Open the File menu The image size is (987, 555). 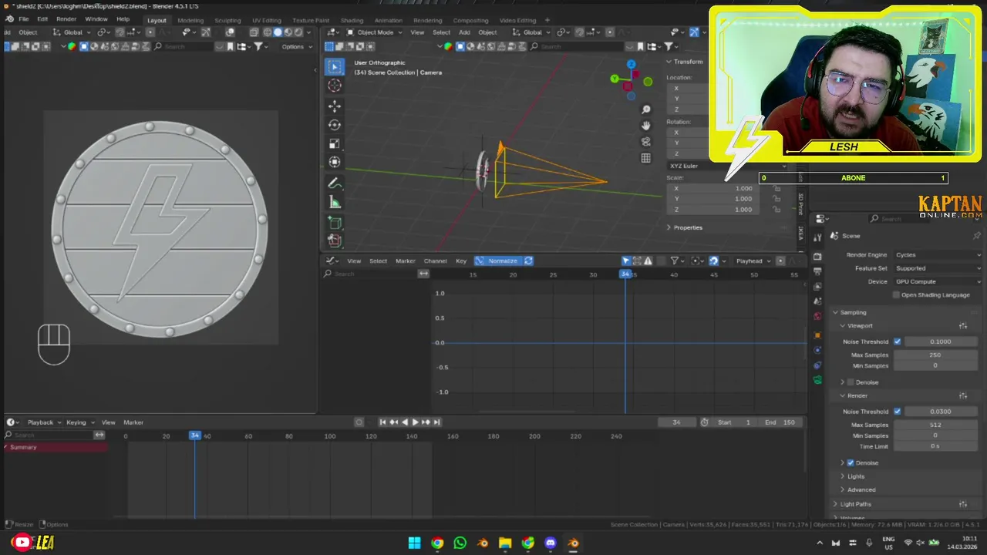click(x=24, y=18)
